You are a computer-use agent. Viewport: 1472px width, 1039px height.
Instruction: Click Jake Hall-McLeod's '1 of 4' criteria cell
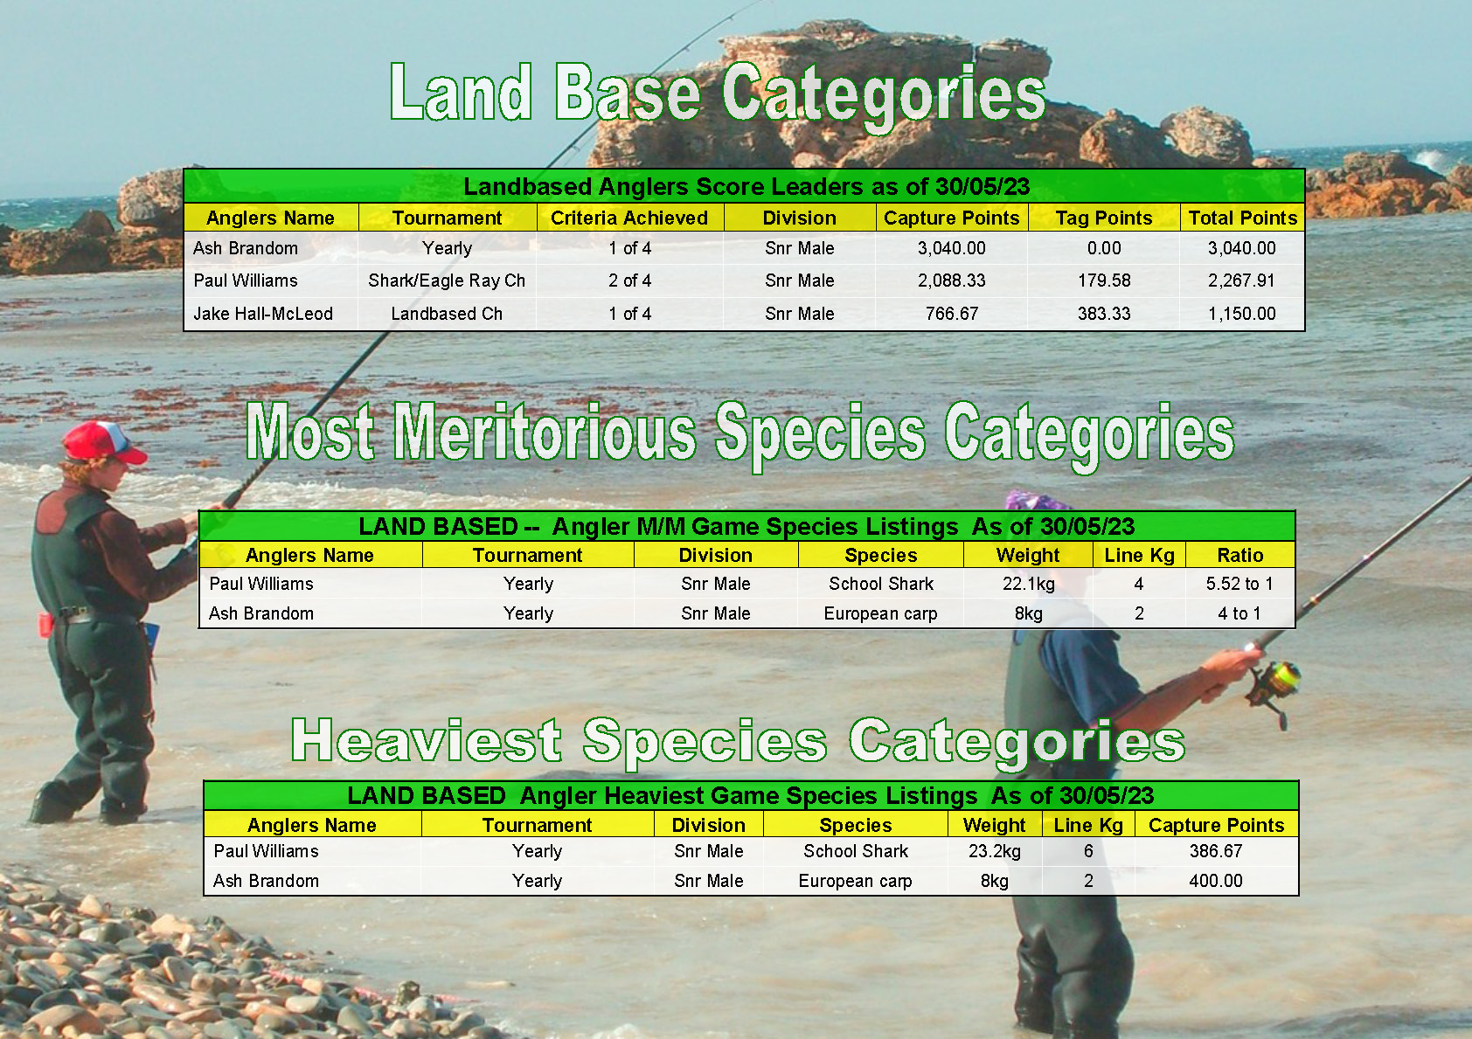click(x=630, y=314)
